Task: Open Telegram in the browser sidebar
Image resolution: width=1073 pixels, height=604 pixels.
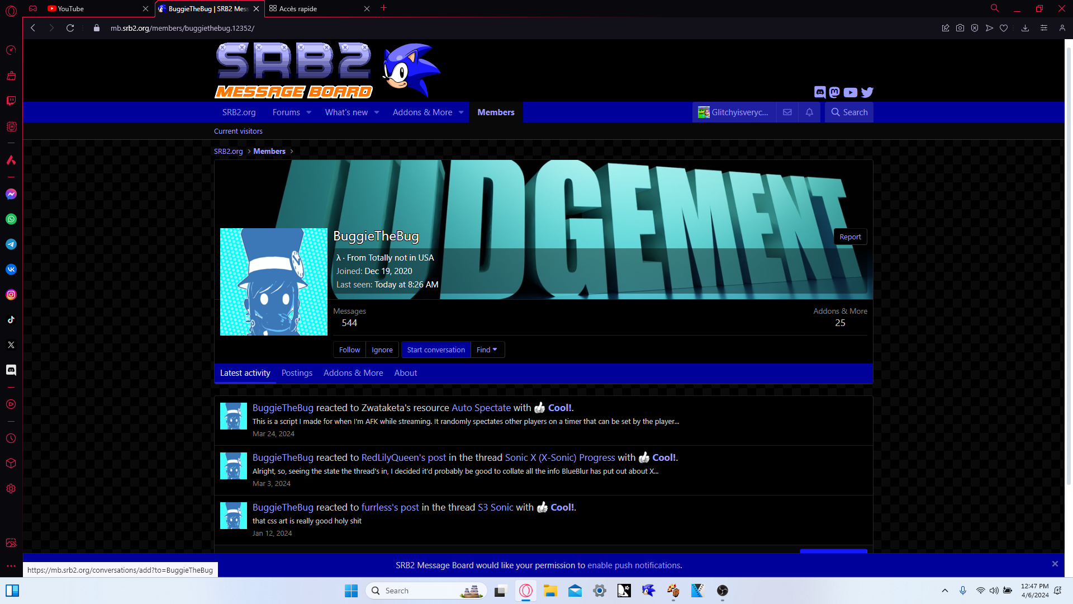Action: [11, 244]
